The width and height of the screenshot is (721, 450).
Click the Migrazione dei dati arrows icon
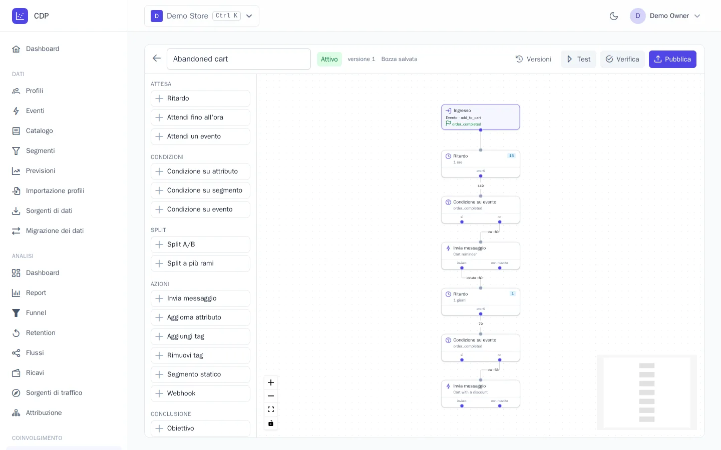click(x=16, y=231)
